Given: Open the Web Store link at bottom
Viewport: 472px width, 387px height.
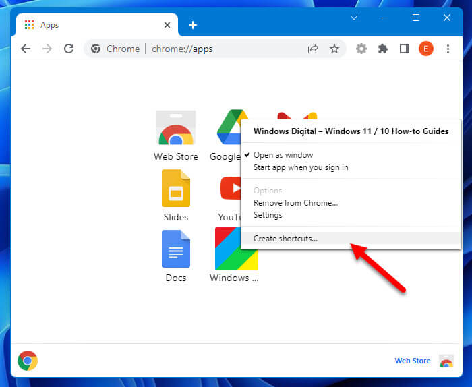Looking at the screenshot, I should coord(413,361).
